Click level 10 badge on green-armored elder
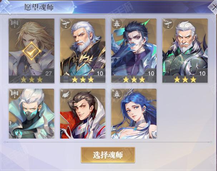The height and width of the screenshot is (171, 217). (x=202, y=73)
